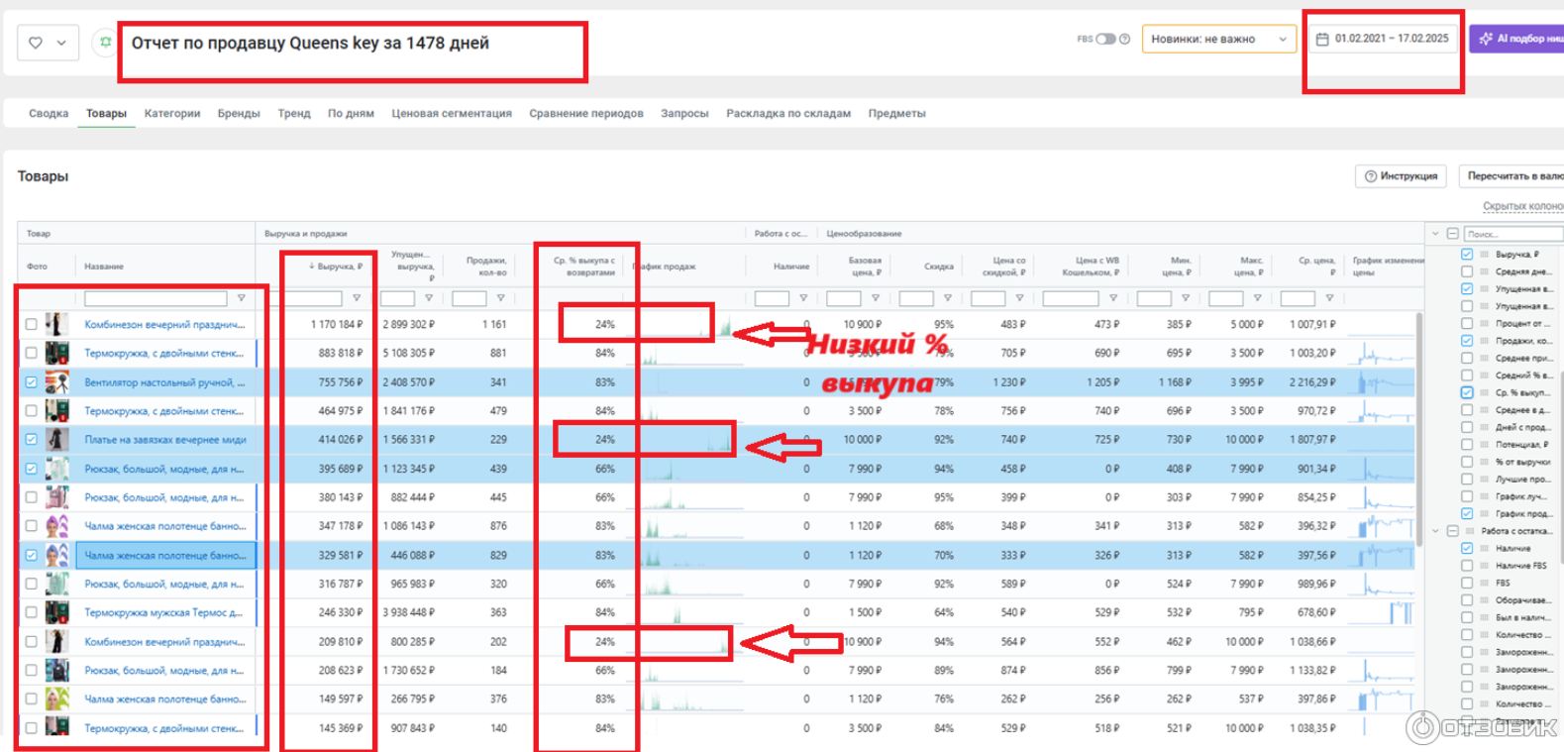Open photo of Вентилятор настольный ручной product
1564x752 pixels.
57,382
